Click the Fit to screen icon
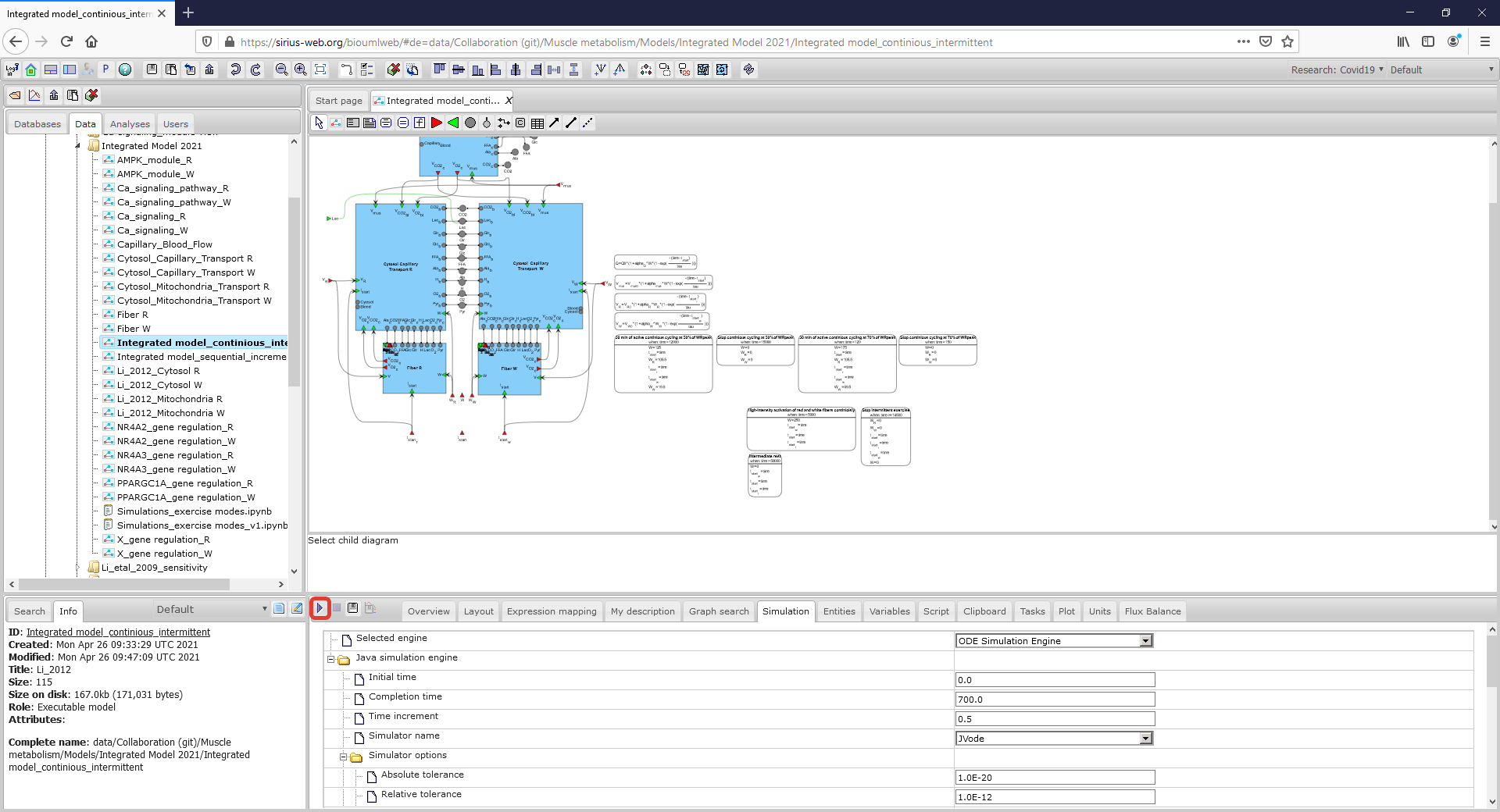Image resolution: width=1500 pixels, height=812 pixels. pyautogui.click(x=320, y=69)
